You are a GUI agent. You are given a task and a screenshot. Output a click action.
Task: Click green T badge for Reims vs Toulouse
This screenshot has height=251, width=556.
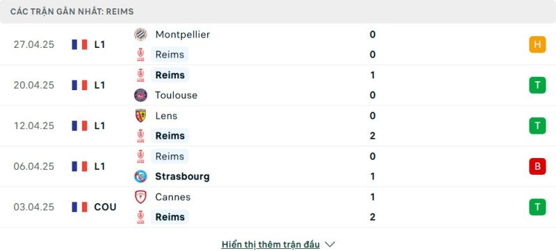(537, 85)
